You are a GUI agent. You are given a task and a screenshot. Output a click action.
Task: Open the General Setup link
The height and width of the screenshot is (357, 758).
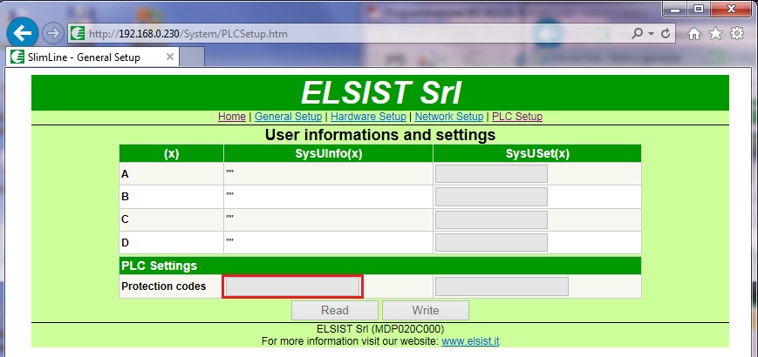pyautogui.click(x=288, y=117)
